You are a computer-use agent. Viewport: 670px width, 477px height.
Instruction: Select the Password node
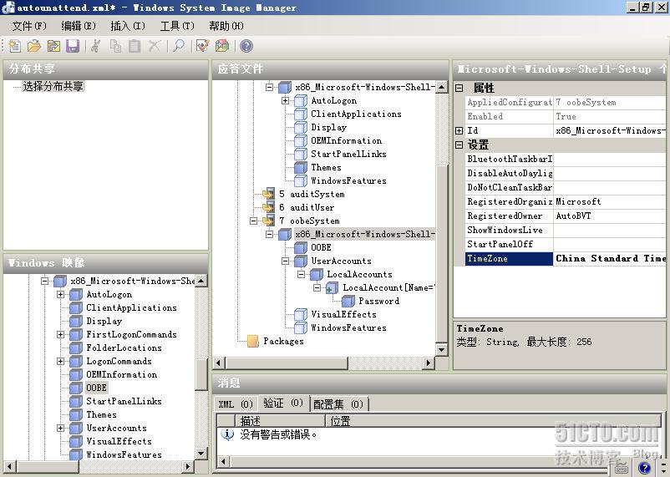379,301
